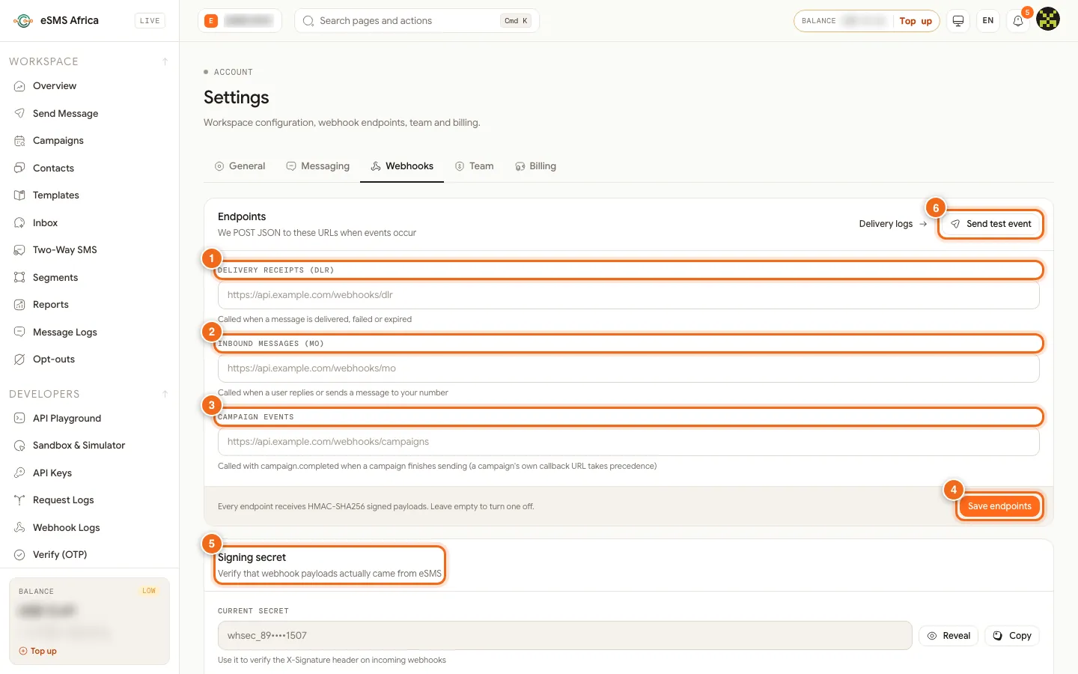This screenshot has height=674, width=1078.
Task: Focus the inbound messages webhook URL field
Action: pyautogui.click(x=628, y=368)
